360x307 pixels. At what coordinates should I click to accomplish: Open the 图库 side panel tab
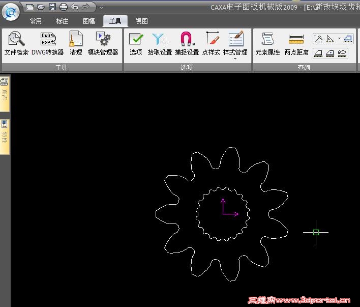click(x=5, y=94)
